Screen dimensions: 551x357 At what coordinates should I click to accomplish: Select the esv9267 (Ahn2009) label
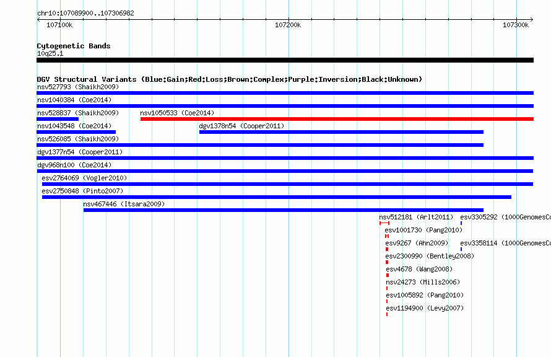[417, 243]
